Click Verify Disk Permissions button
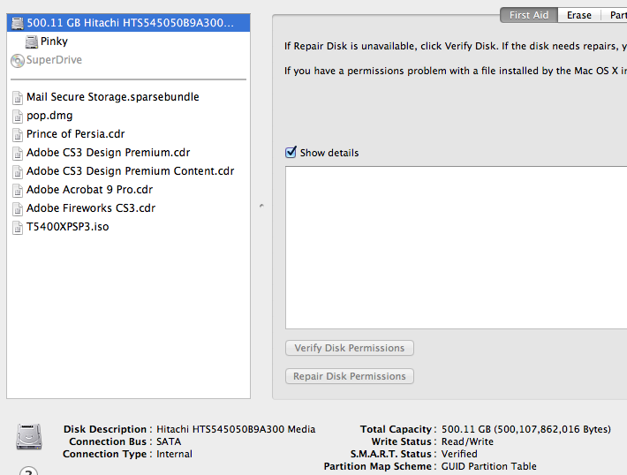 click(350, 348)
